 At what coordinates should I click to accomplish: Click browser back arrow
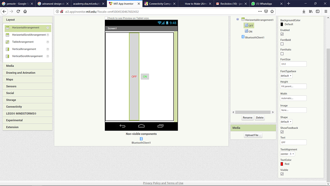tap(4, 11)
